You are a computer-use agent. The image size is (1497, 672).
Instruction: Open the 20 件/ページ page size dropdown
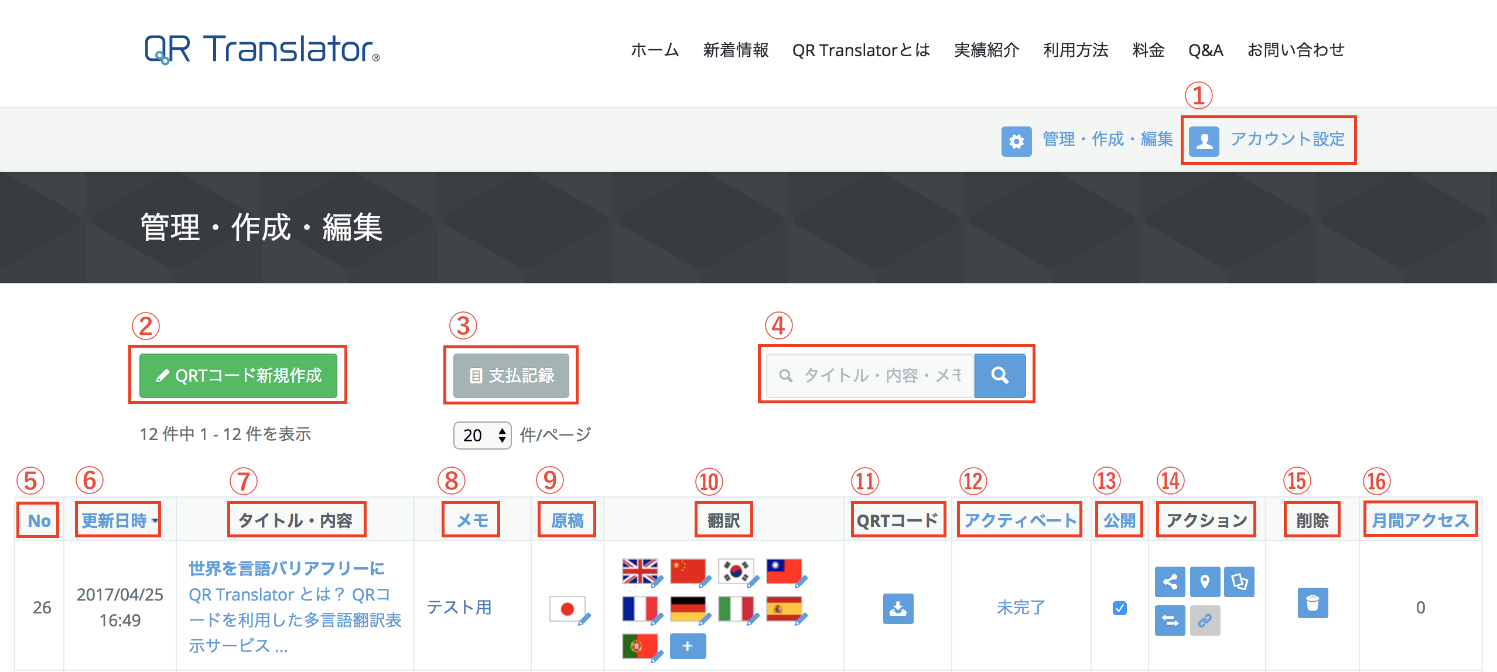[x=482, y=435]
